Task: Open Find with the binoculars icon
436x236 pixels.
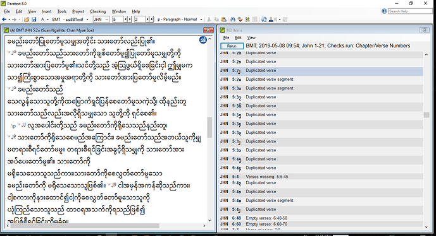Action: (233, 20)
